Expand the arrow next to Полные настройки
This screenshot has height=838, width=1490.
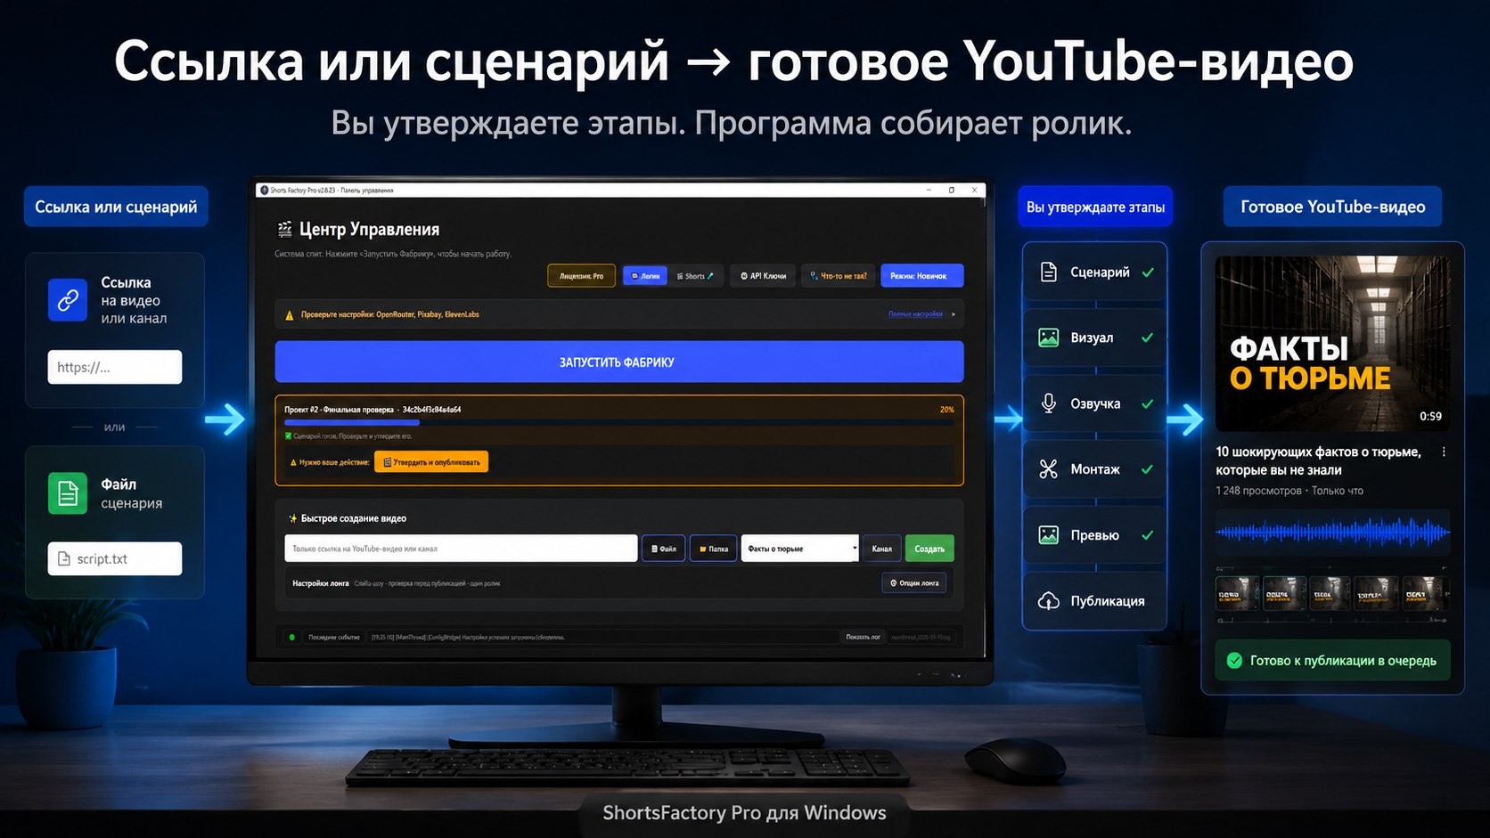954,314
